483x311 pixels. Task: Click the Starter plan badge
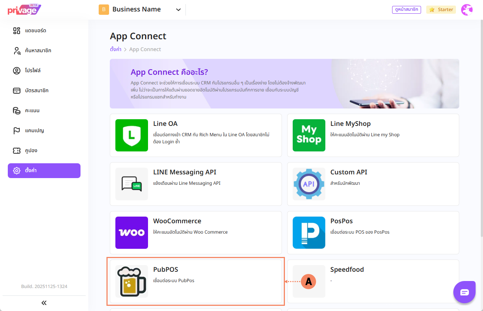[441, 10]
